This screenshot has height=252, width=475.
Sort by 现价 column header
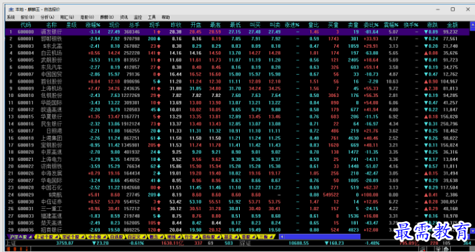[114, 25]
